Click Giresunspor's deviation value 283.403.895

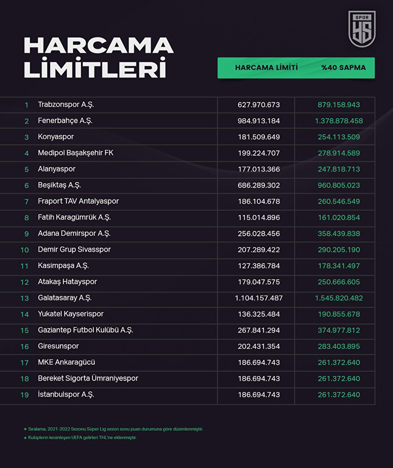339,346
